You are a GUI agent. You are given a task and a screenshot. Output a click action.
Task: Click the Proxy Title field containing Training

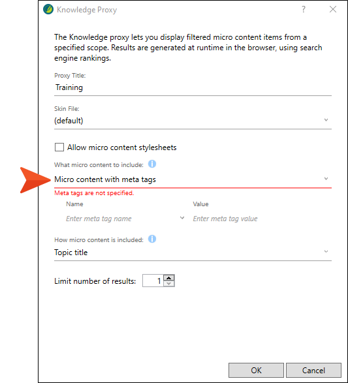coord(193,87)
